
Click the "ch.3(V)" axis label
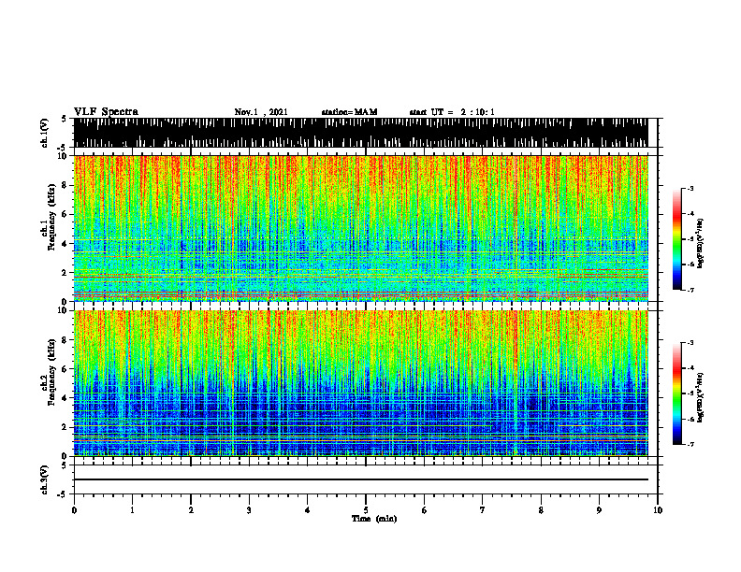pos(45,479)
